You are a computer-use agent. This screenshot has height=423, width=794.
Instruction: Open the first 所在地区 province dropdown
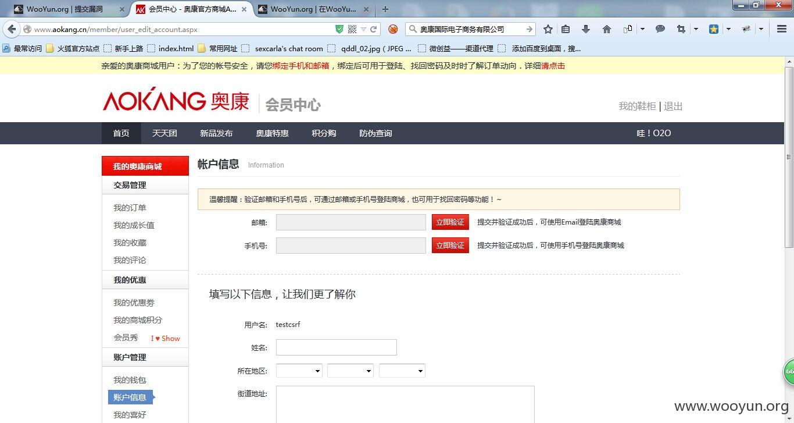click(299, 371)
